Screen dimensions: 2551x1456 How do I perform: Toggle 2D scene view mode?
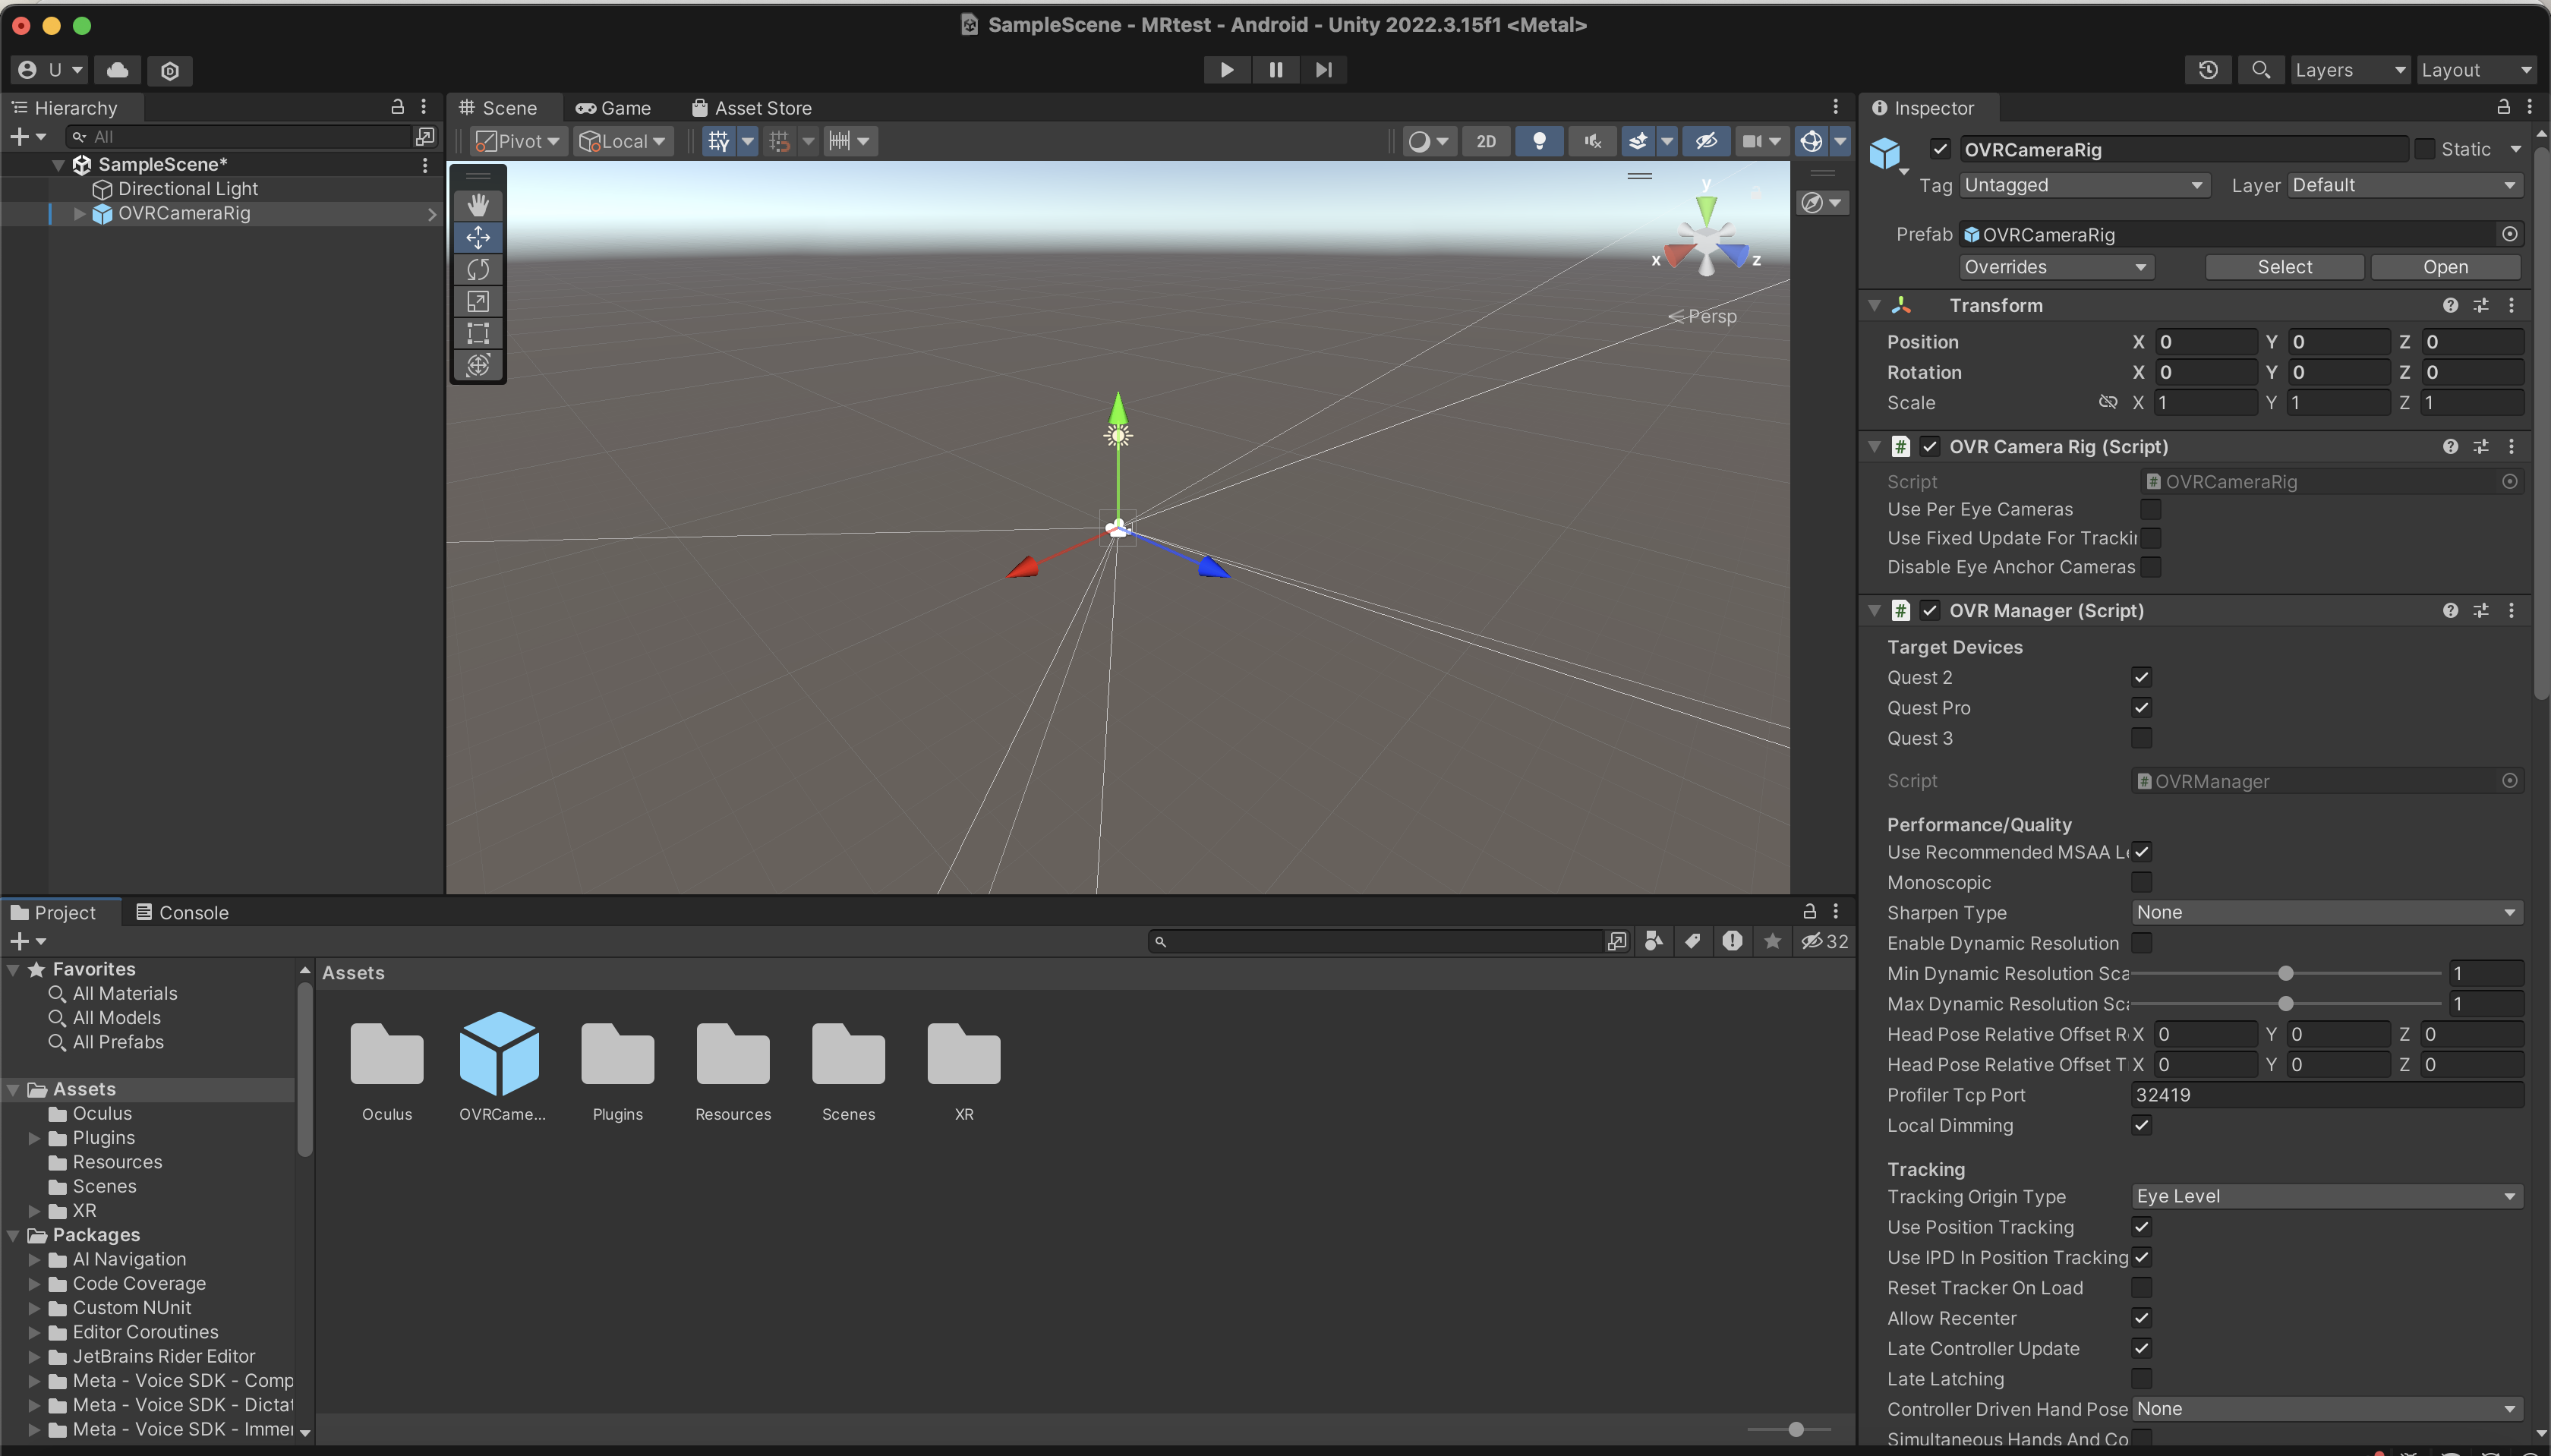point(1486,141)
